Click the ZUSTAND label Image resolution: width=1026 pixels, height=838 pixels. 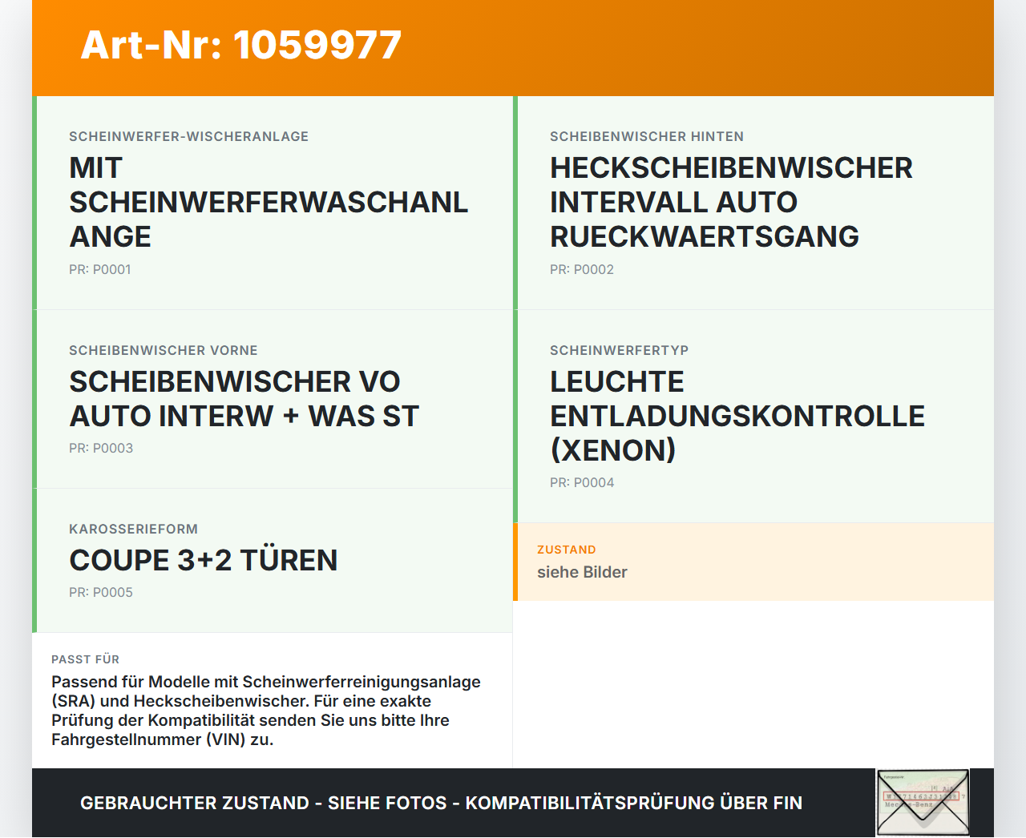[x=566, y=550]
